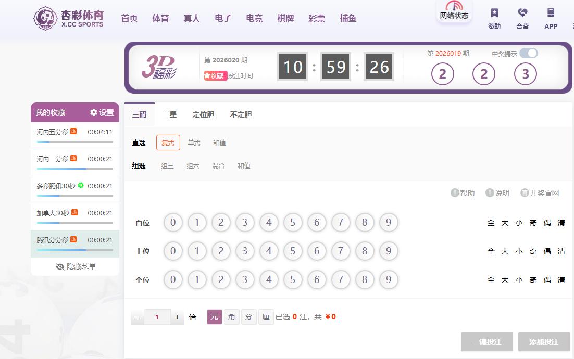Open the 说明 description info icon
The width and height of the screenshot is (574, 359).
[490, 193]
